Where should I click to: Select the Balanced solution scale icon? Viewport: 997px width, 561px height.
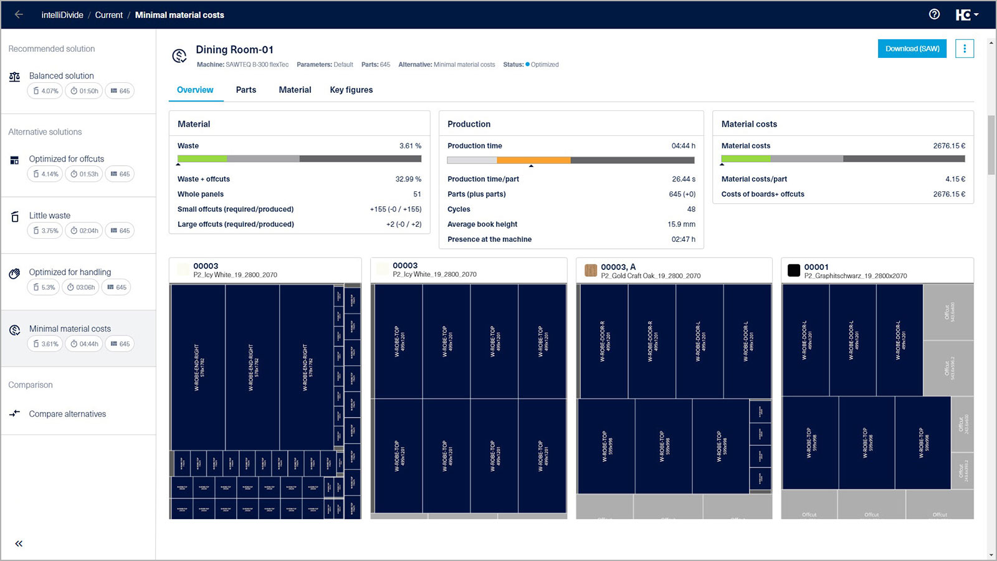[14, 77]
